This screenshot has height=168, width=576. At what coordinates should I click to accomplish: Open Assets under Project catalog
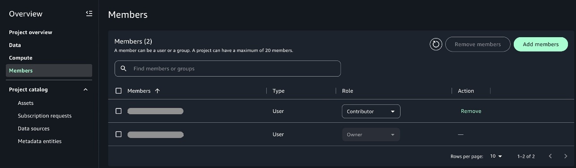coord(26,103)
